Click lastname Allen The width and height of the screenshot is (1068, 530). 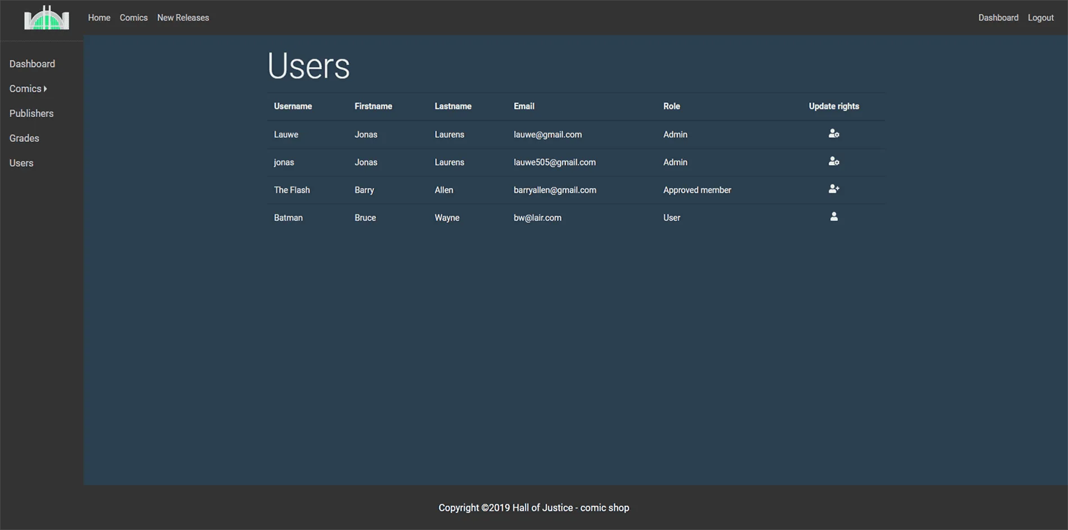(444, 190)
